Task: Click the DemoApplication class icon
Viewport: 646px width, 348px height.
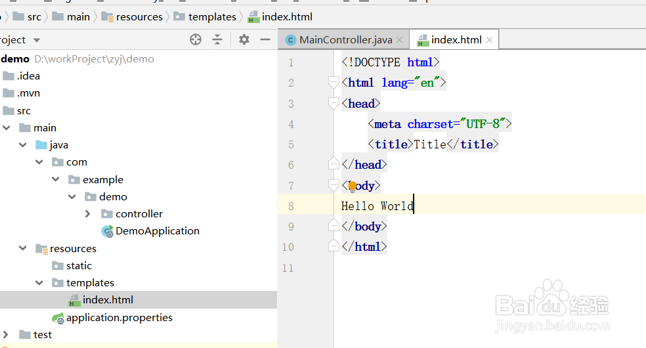Action: click(x=107, y=231)
